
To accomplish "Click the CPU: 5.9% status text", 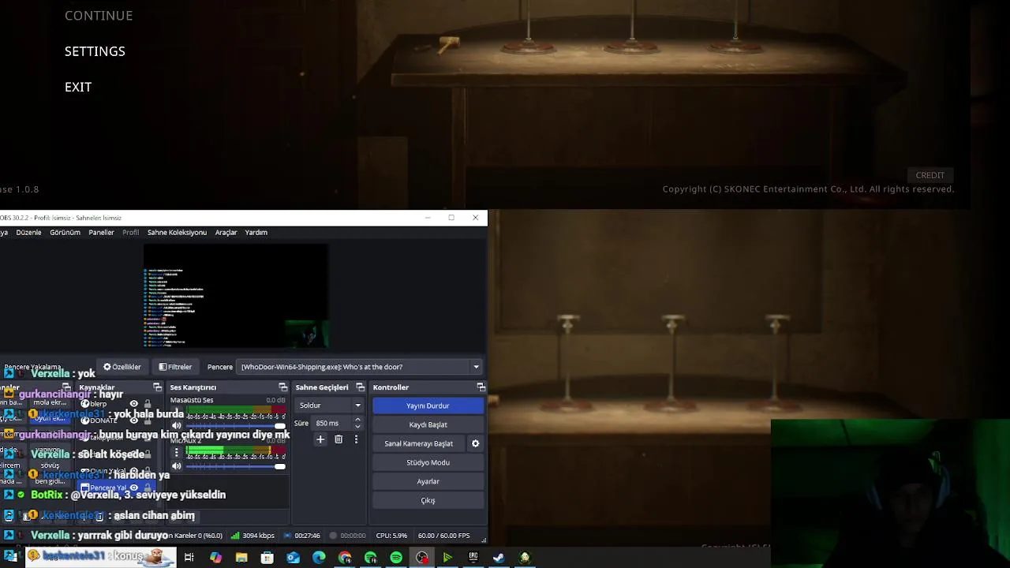I will click(x=391, y=536).
